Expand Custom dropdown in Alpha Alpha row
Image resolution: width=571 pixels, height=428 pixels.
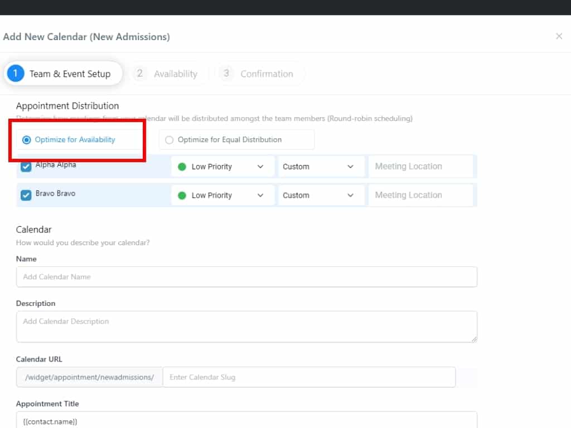319,167
